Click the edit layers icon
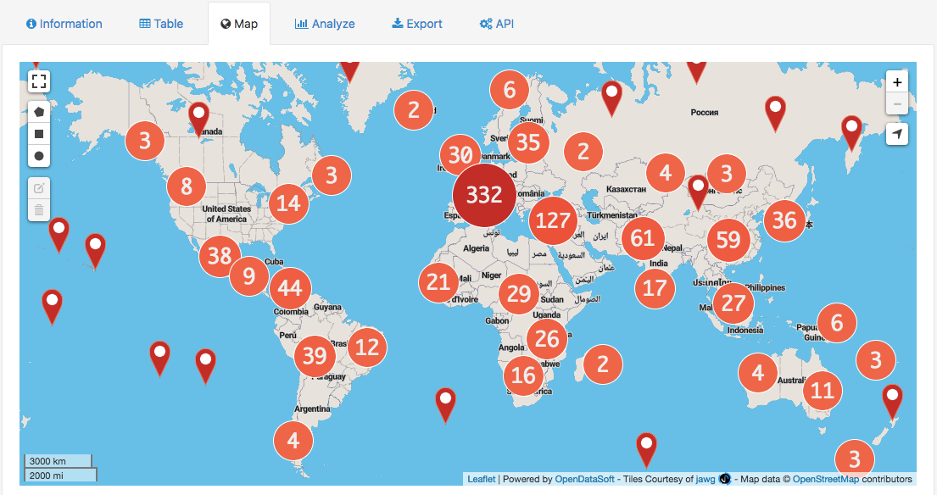The image size is (937, 495). pos(39,187)
